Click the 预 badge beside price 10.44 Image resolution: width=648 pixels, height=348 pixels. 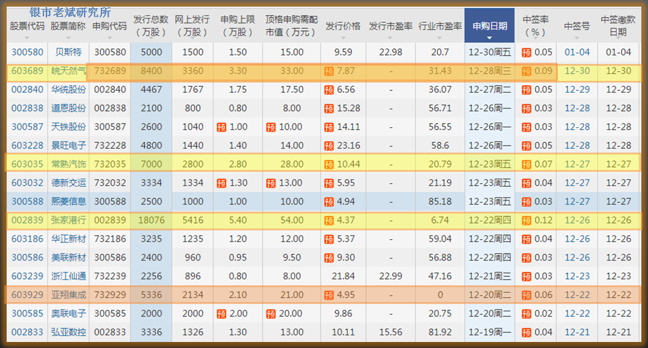pos(329,165)
